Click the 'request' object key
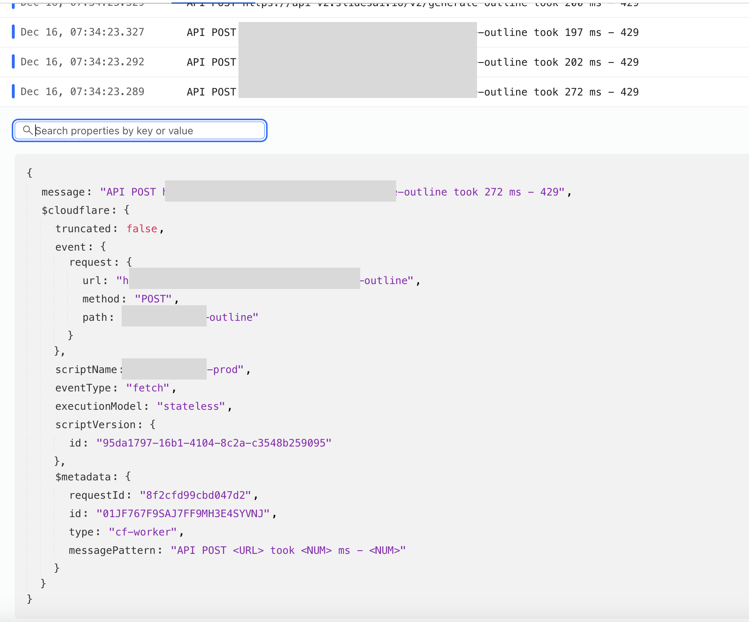749x622 pixels. point(91,262)
